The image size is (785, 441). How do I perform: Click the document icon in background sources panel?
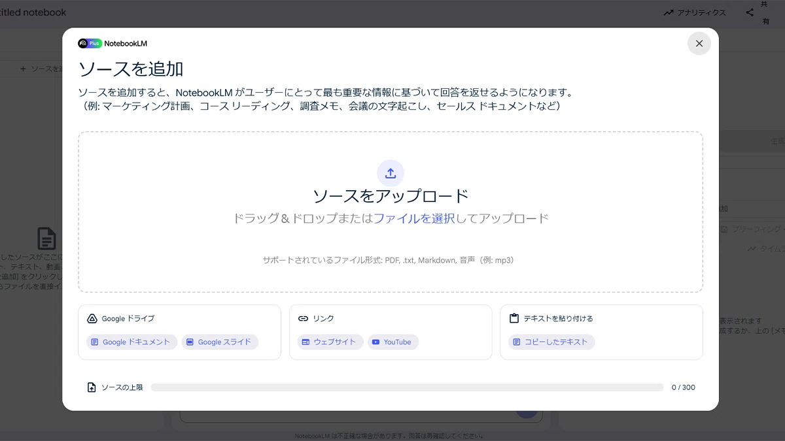coord(46,238)
